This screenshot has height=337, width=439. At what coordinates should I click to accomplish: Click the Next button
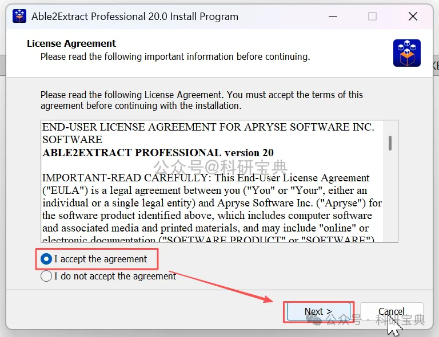[x=318, y=311]
